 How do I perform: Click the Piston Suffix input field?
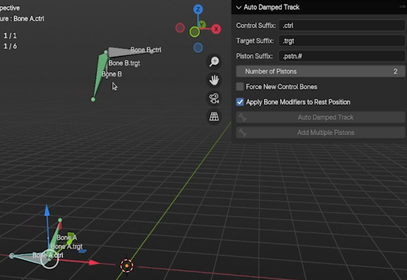click(342, 56)
